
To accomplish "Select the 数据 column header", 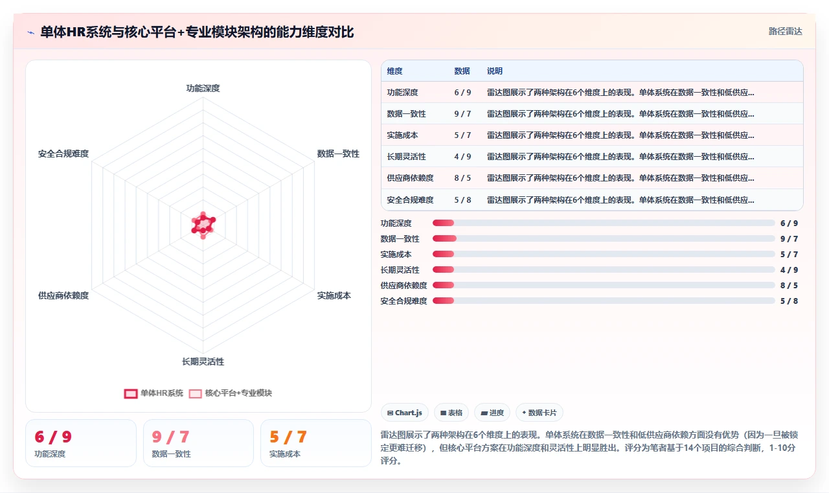I will point(462,71).
